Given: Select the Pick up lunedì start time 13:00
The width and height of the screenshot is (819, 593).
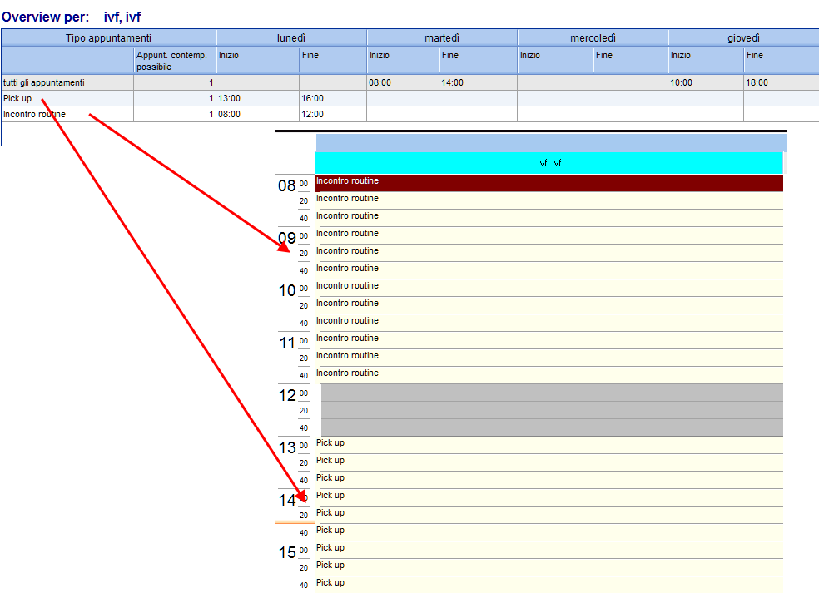Looking at the screenshot, I should tap(257, 98).
